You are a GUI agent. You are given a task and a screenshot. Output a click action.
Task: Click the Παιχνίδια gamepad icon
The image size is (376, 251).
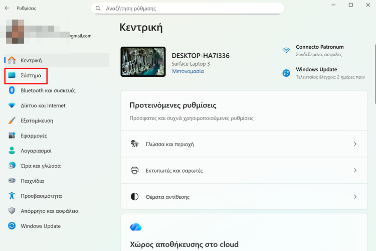click(12, 181)
